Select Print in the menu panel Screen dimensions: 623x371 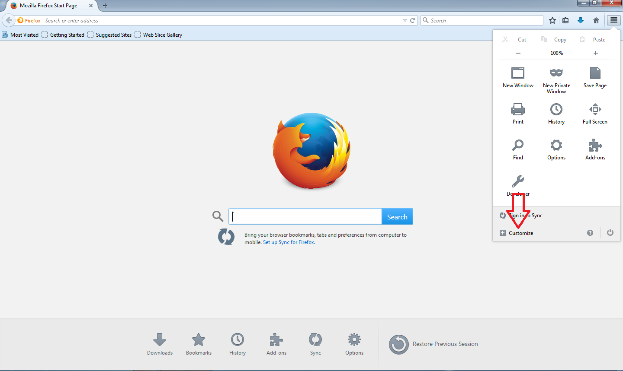(518, 114)
